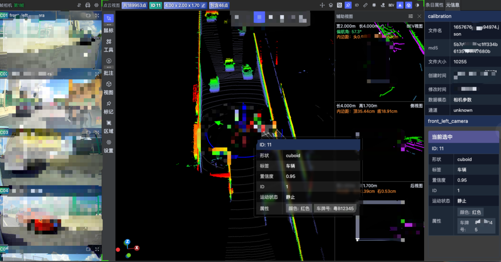Click the 相机参数 data modality value
Screen dimensions: 501x262
point(463,100)
